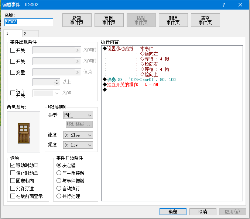Select the 自动执行 trigger radio button

pyautogui.click(x=59, y=188)
